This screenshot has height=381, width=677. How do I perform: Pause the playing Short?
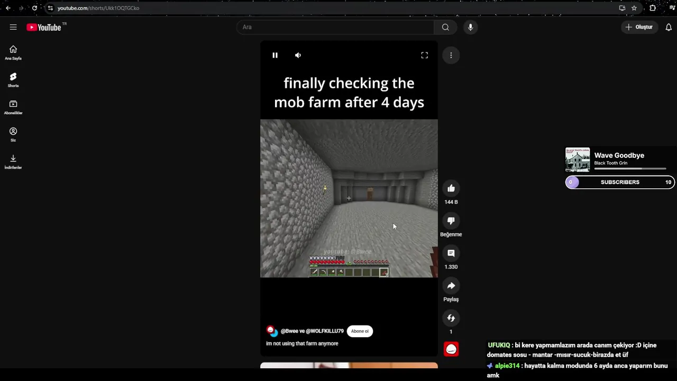[275, 55]
